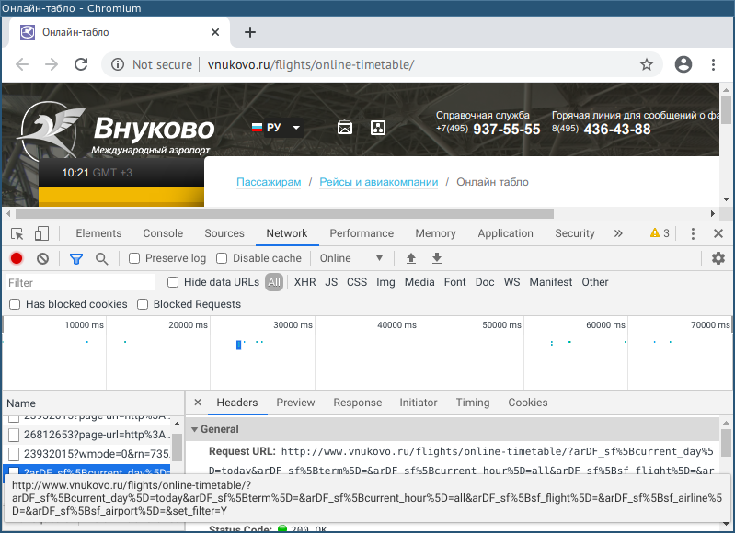
Task: Stop recording network log
Action: point(17,258)
